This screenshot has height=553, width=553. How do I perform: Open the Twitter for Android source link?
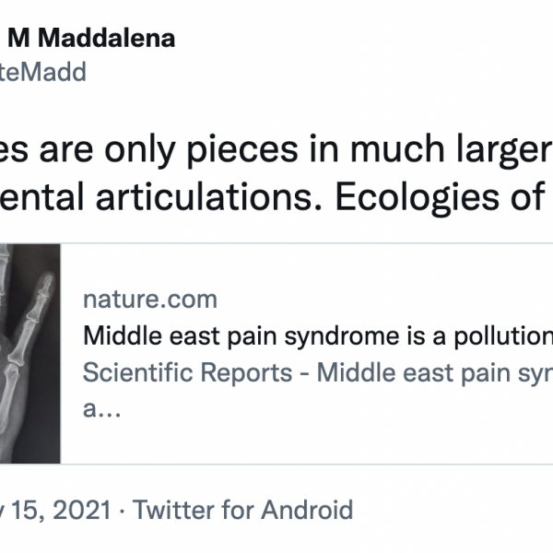tap(243, 509)
